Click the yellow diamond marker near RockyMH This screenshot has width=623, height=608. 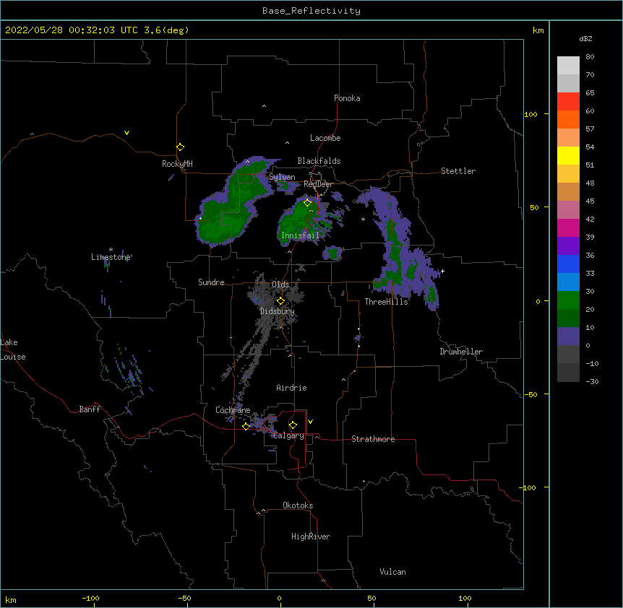click(181, 147)
